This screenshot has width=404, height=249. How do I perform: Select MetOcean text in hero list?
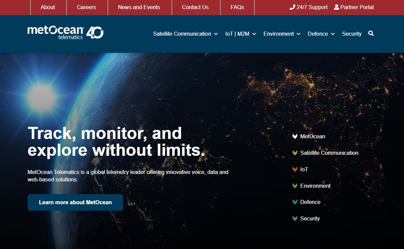point(313,136)
